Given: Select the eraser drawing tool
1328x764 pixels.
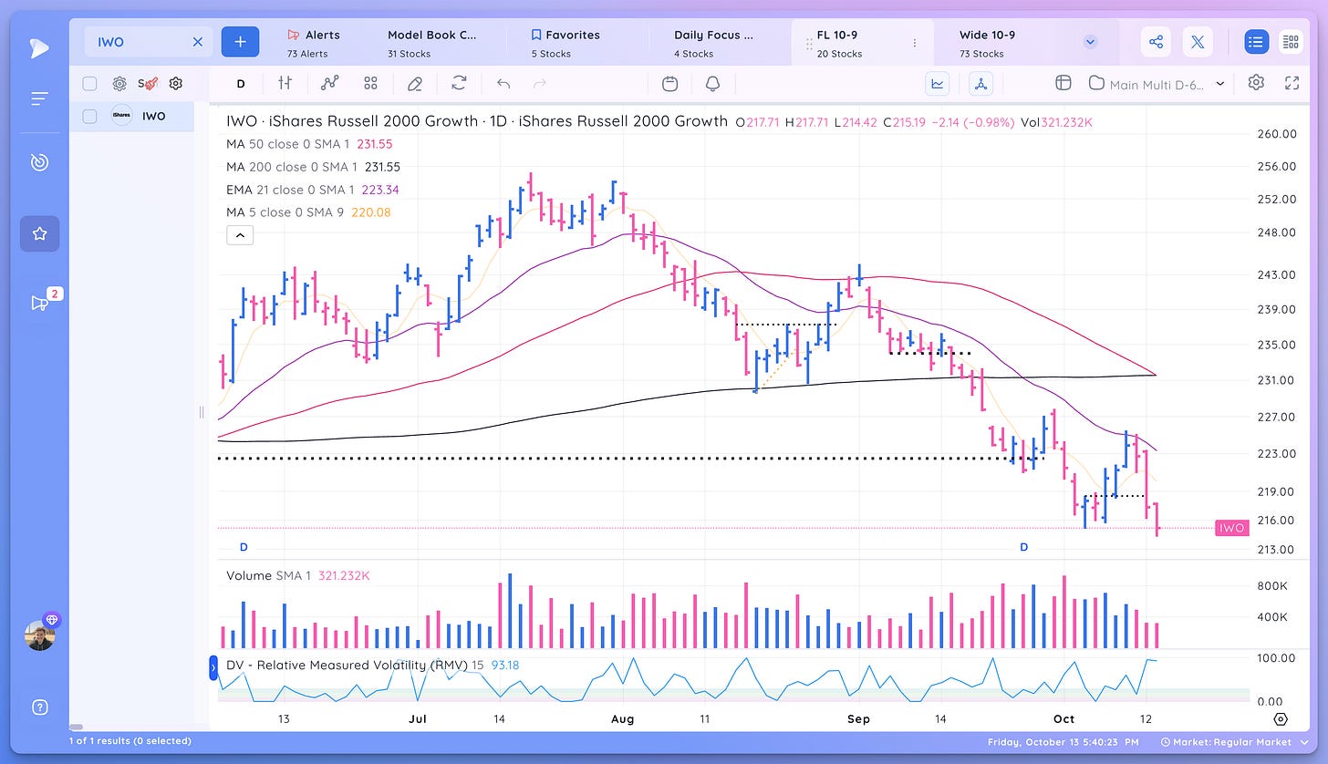Looking at the screenshot, I should pyautogui.click(x=415, y=83).
